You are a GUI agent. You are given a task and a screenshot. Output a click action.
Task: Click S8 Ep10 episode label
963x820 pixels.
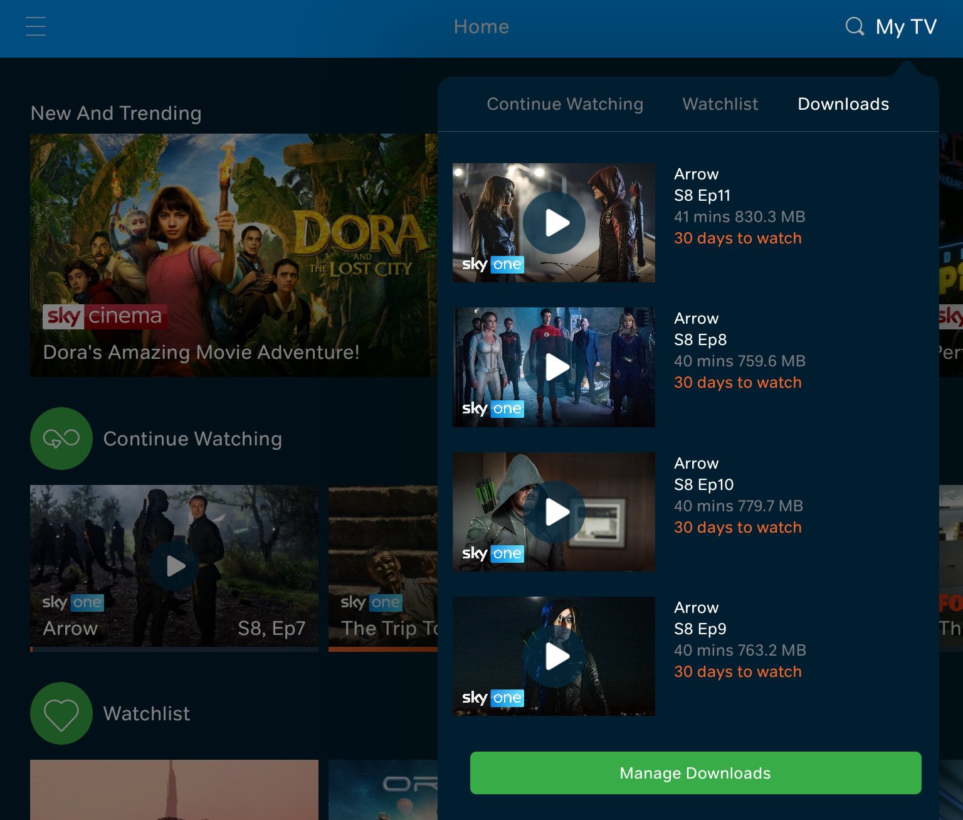pos(703,485)
